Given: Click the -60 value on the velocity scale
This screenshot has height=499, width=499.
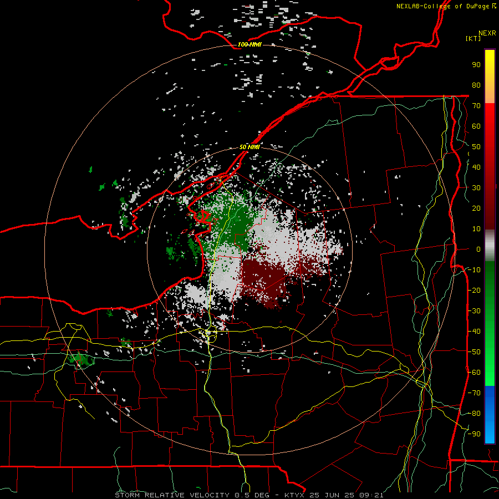Looking at the screenshot, I should click(x=474, y=373).
